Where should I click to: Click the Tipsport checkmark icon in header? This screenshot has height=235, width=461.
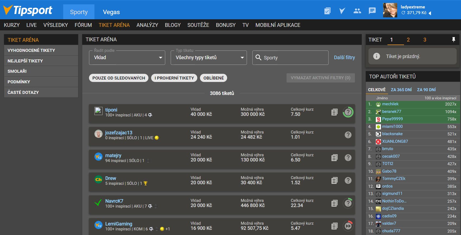[342, 11]
